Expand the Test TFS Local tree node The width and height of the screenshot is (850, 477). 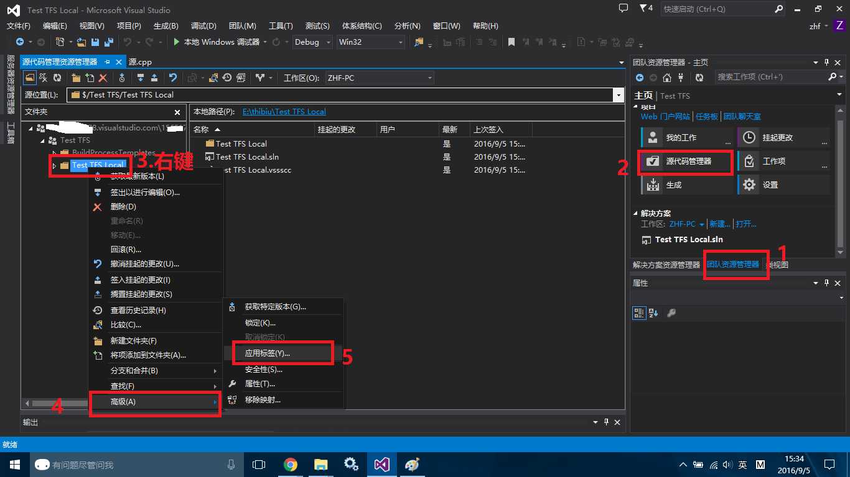click(54, 165)
